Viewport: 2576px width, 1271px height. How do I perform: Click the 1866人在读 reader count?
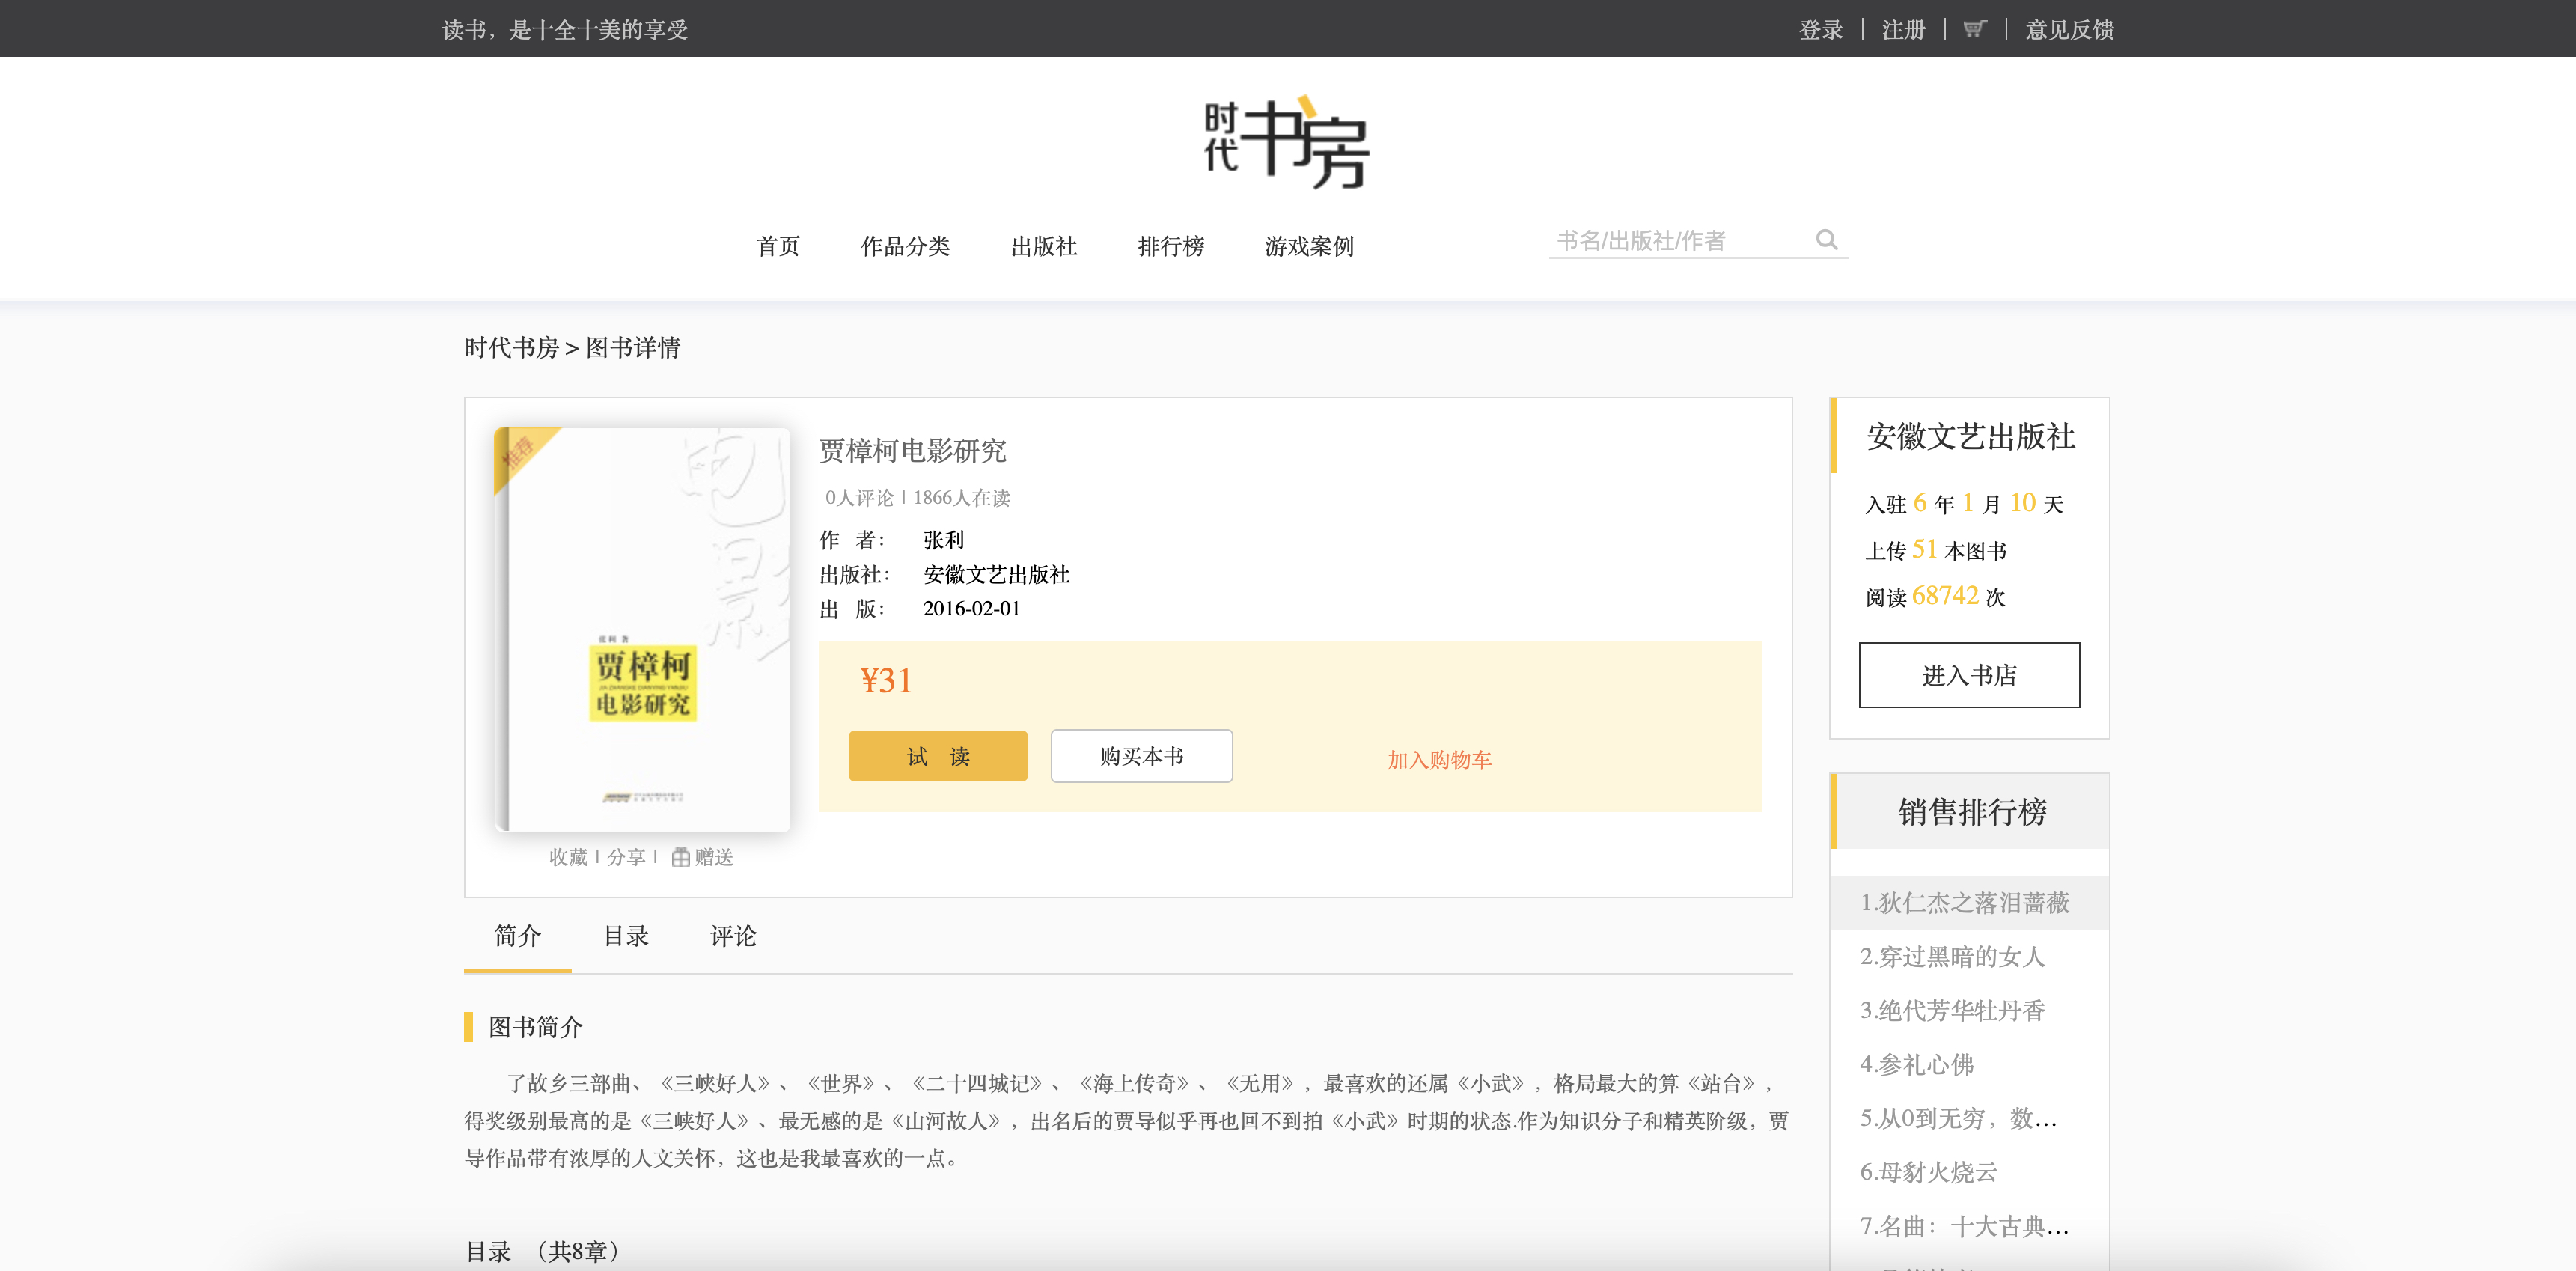tap(962, 497)
